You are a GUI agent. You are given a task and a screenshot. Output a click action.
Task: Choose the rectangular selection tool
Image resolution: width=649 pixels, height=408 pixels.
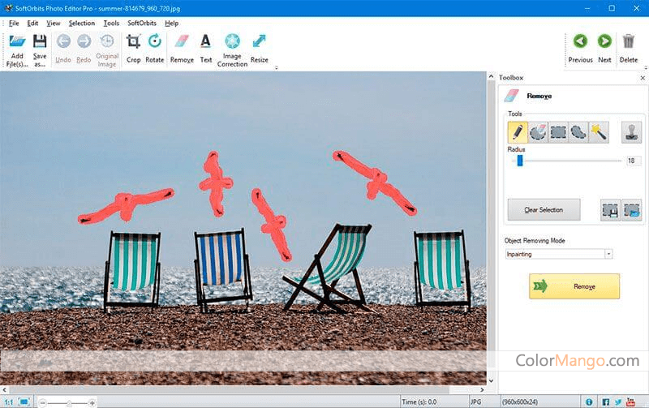click(558, 132)
